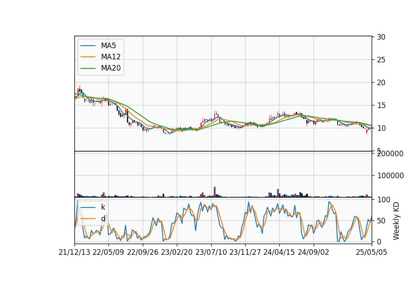Image resolution: width=413 pixels, height=297 pixels.
Task: Click the d legend label
Action: [x=103, y=219]
